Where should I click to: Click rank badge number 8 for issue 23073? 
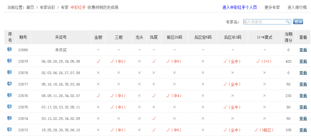[10, 130]
